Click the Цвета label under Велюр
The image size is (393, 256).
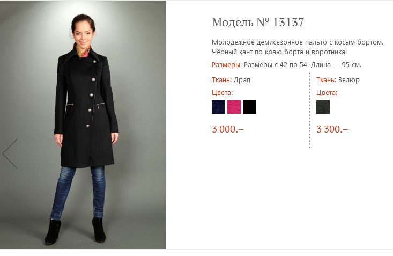[x=327, y=92]
